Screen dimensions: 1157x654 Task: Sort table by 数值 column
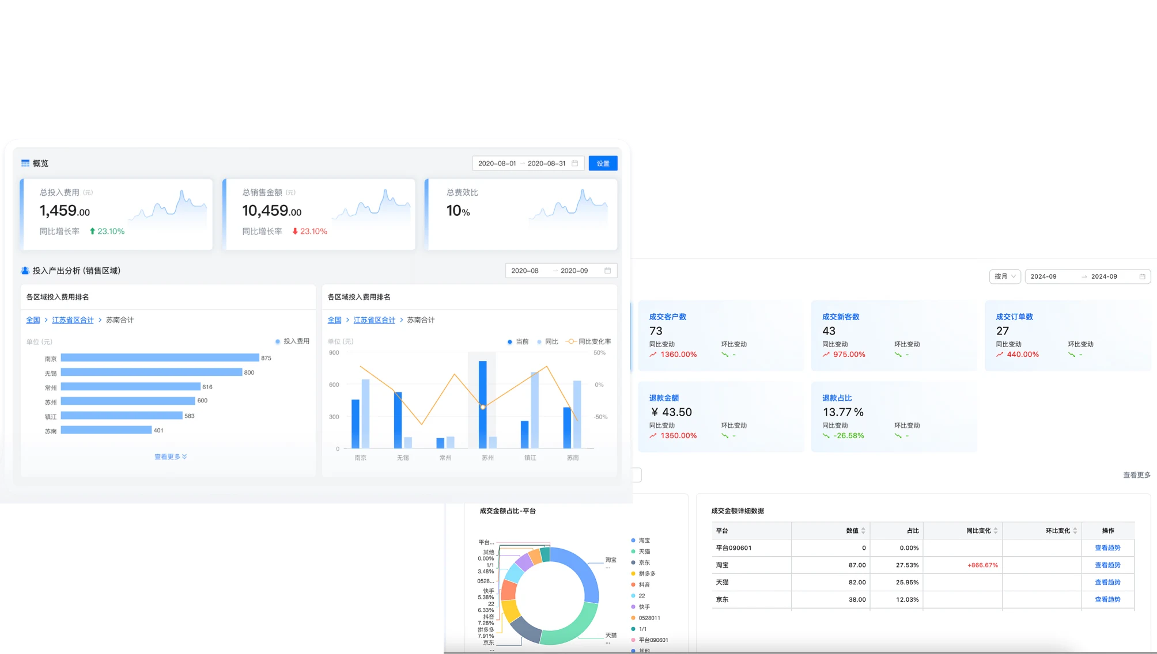(x=863, y=531)
